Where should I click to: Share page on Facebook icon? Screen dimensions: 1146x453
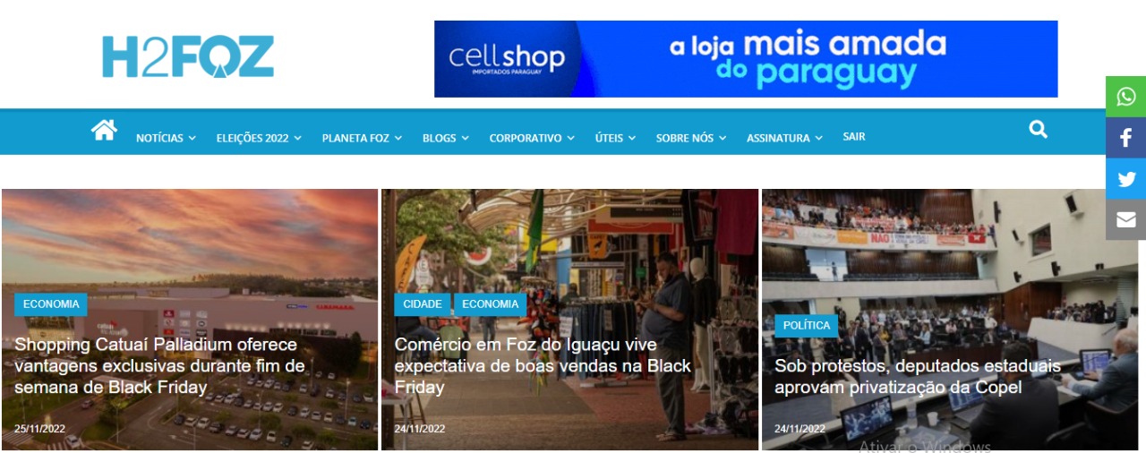[x=1125, y=138]
